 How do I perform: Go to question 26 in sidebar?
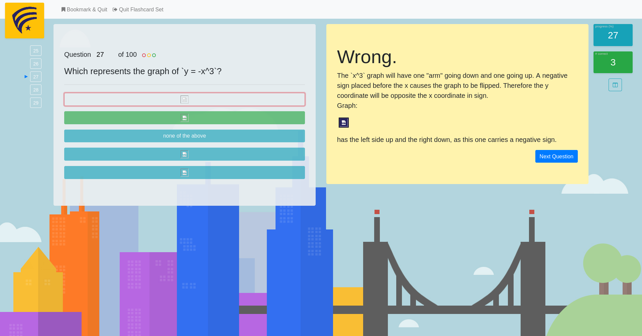pyautogui.click(x=36, y=64)
